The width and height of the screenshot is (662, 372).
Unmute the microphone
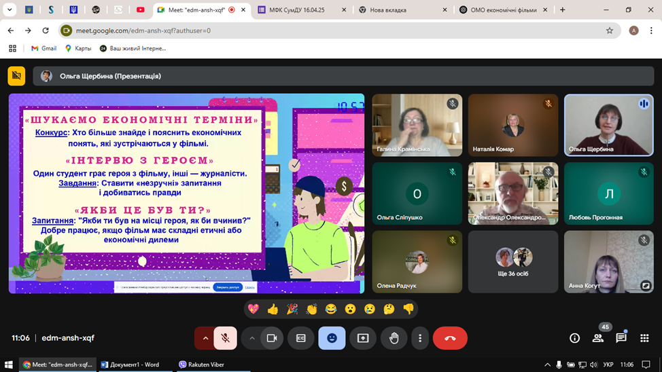[x=226, y=338]
